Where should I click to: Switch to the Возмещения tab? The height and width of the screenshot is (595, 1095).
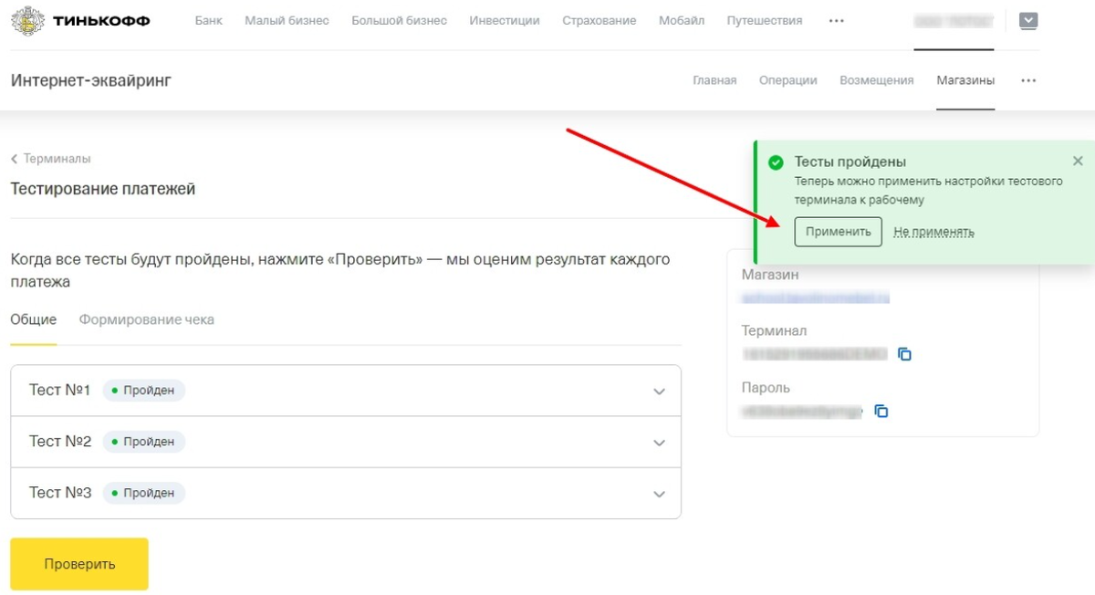click(x=876, y=80)
